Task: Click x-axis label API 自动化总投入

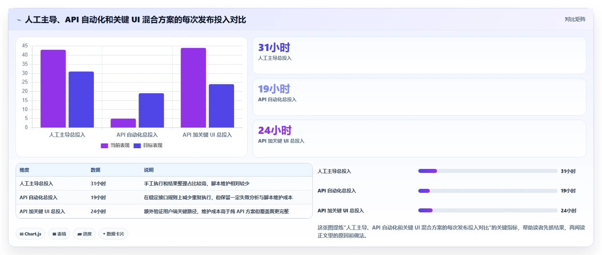Action: tap(137, 135)
